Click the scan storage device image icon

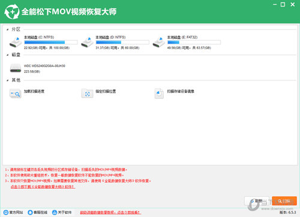pos(159,94)
